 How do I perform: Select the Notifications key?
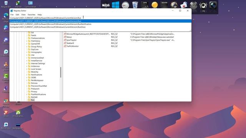37,75
